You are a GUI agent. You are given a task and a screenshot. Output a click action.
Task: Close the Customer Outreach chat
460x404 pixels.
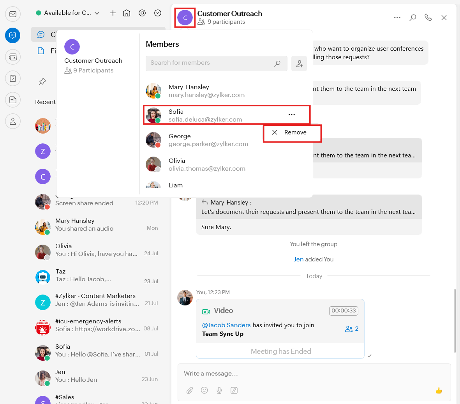click(x=444, y=18)
